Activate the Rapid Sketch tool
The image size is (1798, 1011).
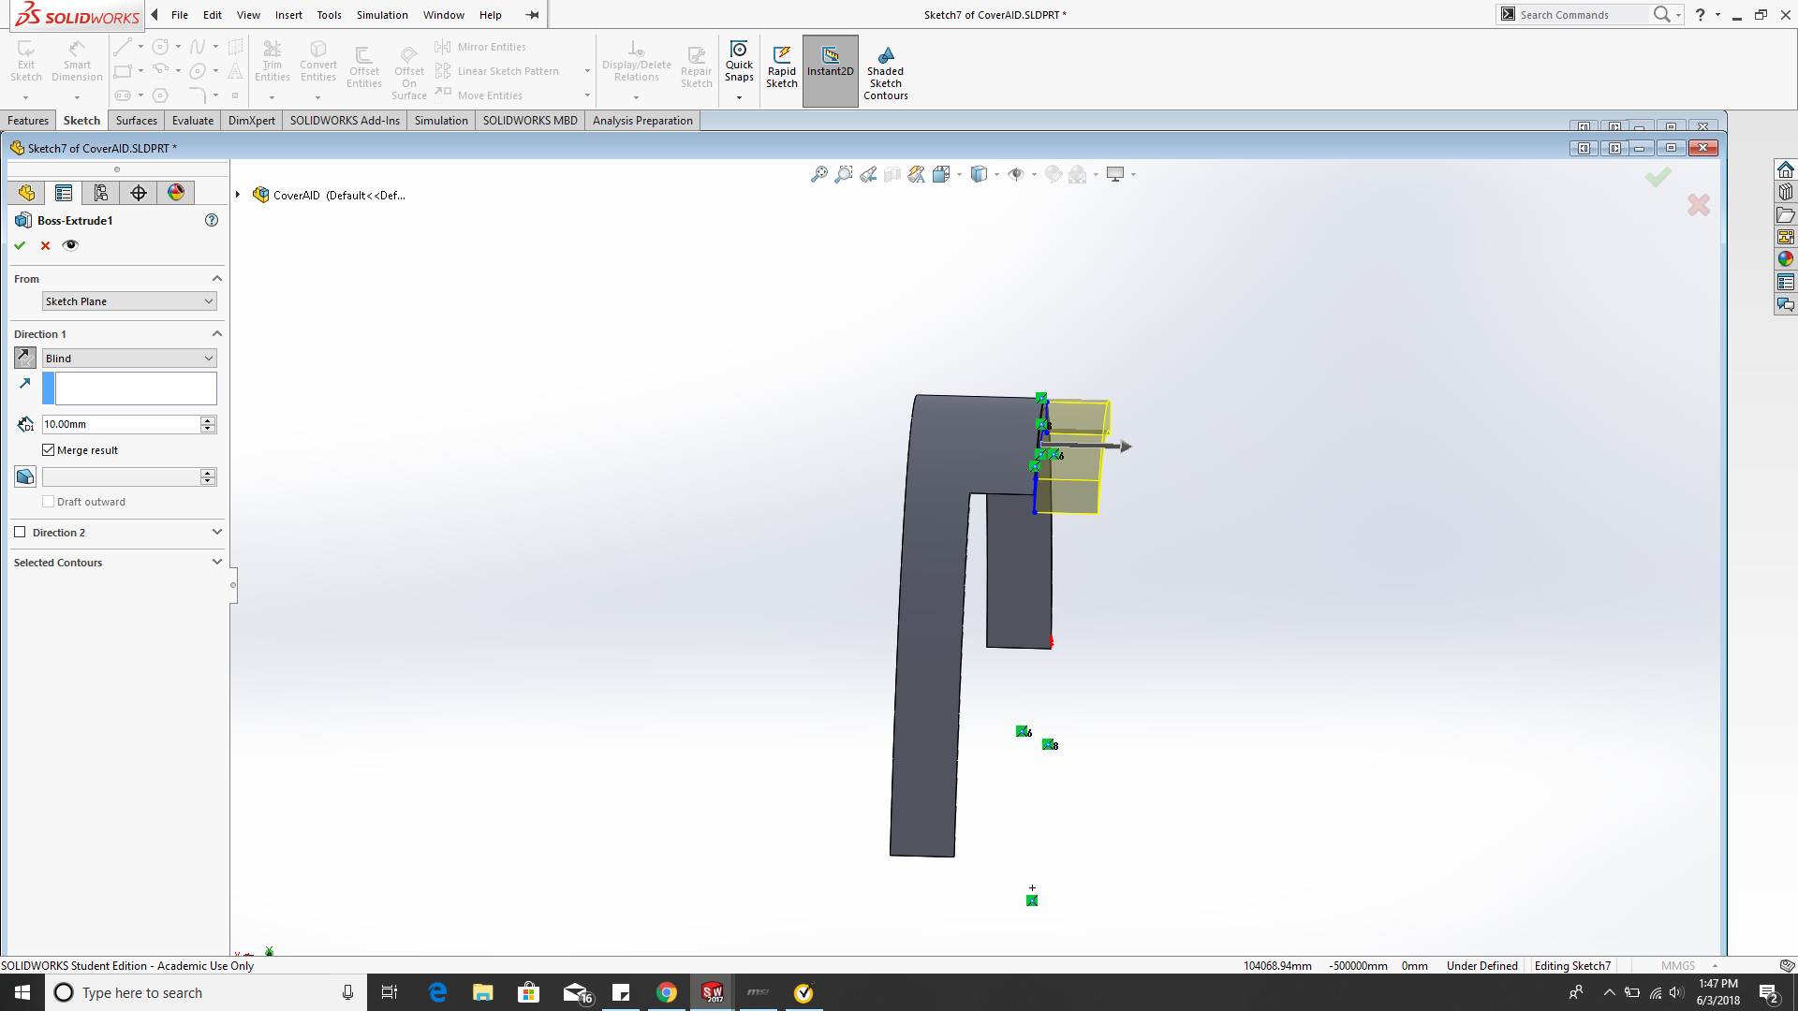click(782, 67)
